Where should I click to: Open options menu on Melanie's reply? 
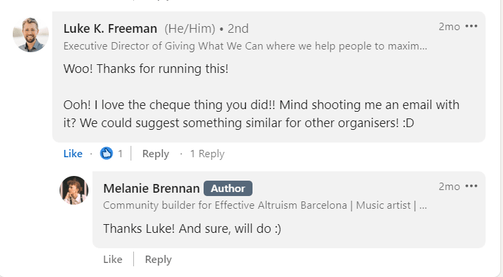[472, 186]
